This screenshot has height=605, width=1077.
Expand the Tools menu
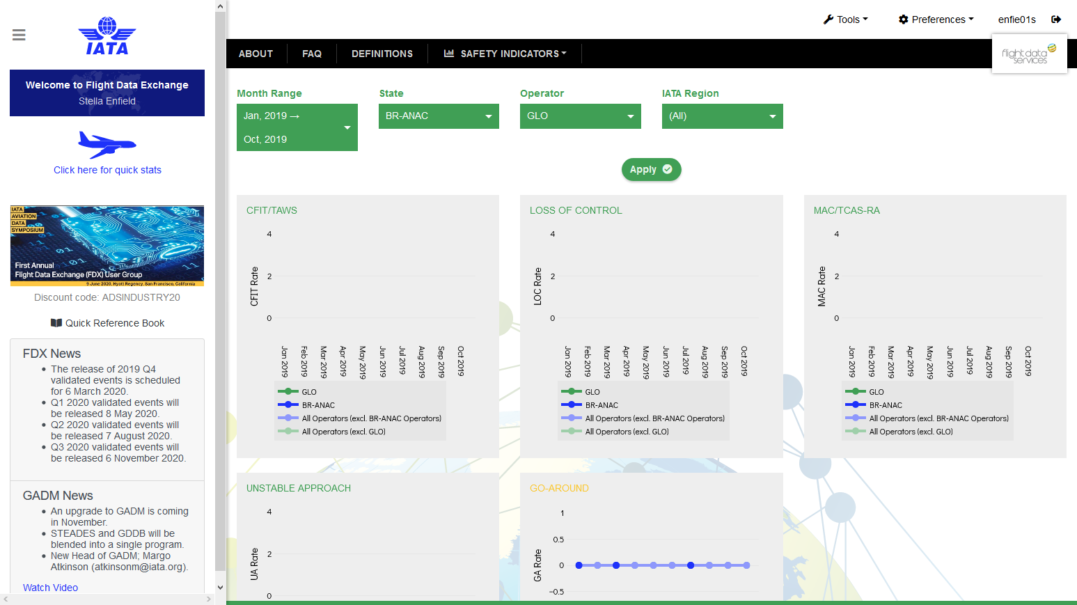coord(846,19)
